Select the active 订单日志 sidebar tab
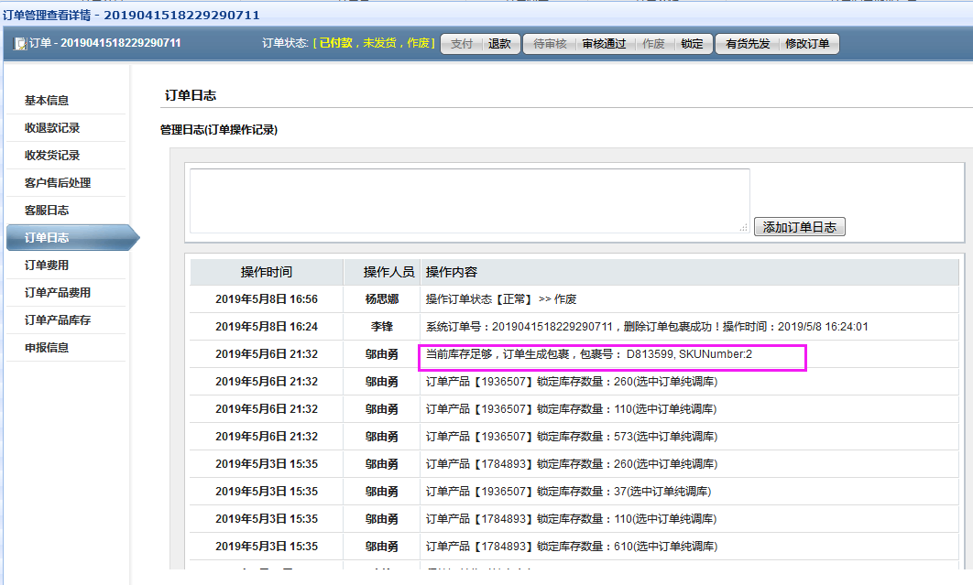 (x=72, y=238)
